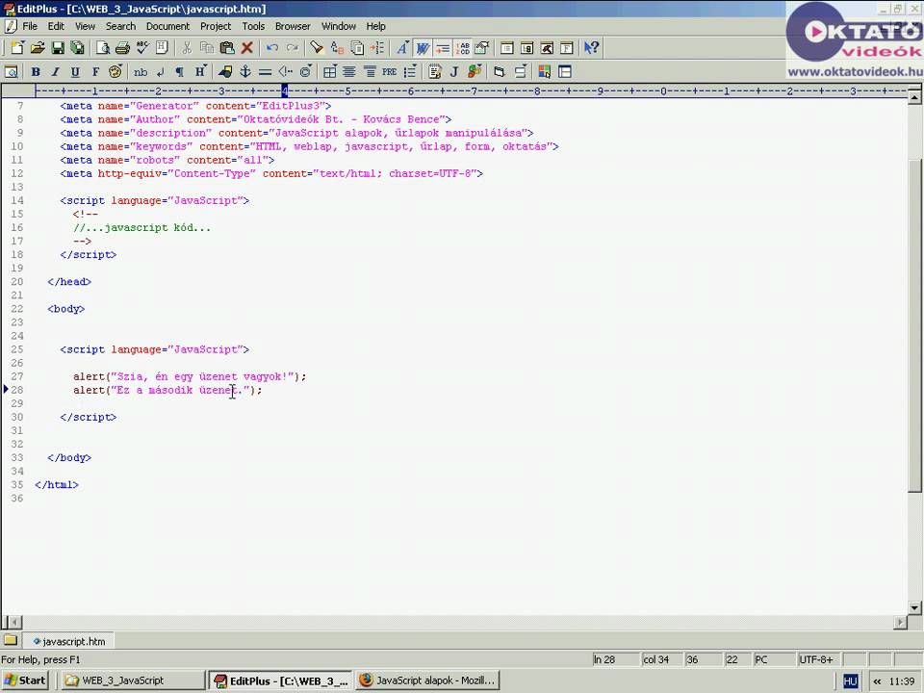Open the Help menu
This screenshot has width=924, height=693.
pos(375,26)
